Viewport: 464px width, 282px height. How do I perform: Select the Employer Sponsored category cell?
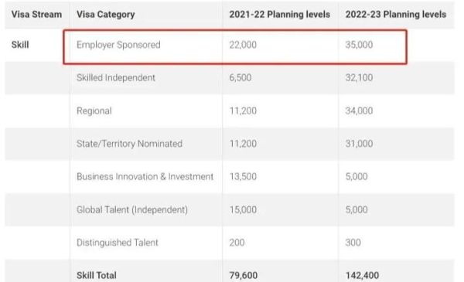(x=118, y=45)
